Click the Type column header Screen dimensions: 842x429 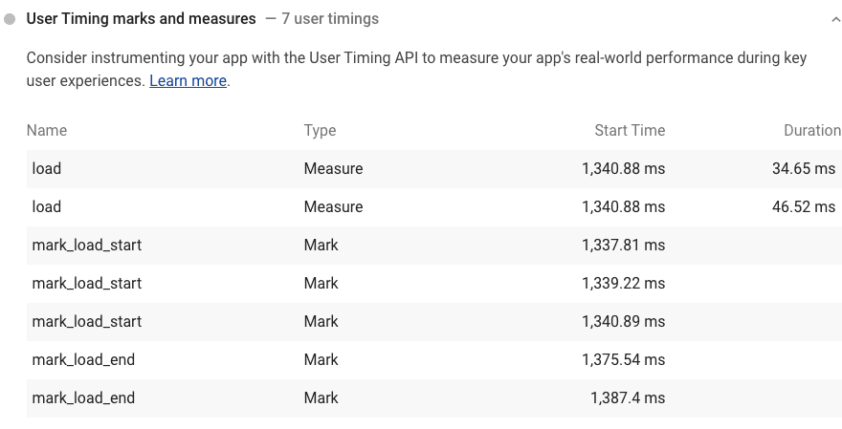[320, 131]
